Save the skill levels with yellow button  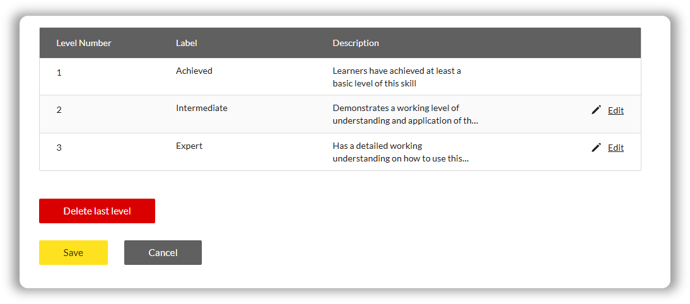[x=73, y=252]
